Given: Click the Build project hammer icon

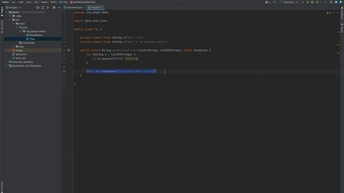Looking at the screenshot, I should pyautogui.click(x=274, y=2).
